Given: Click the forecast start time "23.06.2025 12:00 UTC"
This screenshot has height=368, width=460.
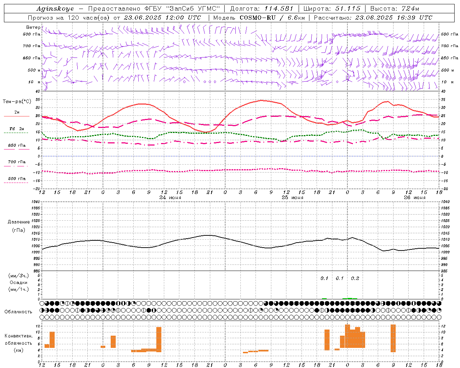Looking at the screenshot, I should 162,18.
